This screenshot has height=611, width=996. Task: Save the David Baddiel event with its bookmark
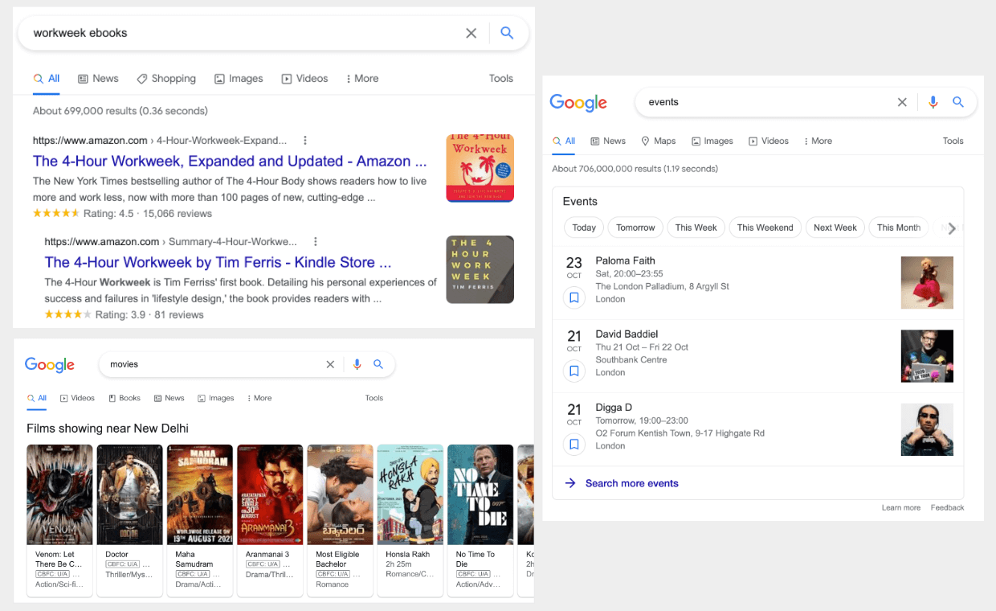(x=574, y=371)
